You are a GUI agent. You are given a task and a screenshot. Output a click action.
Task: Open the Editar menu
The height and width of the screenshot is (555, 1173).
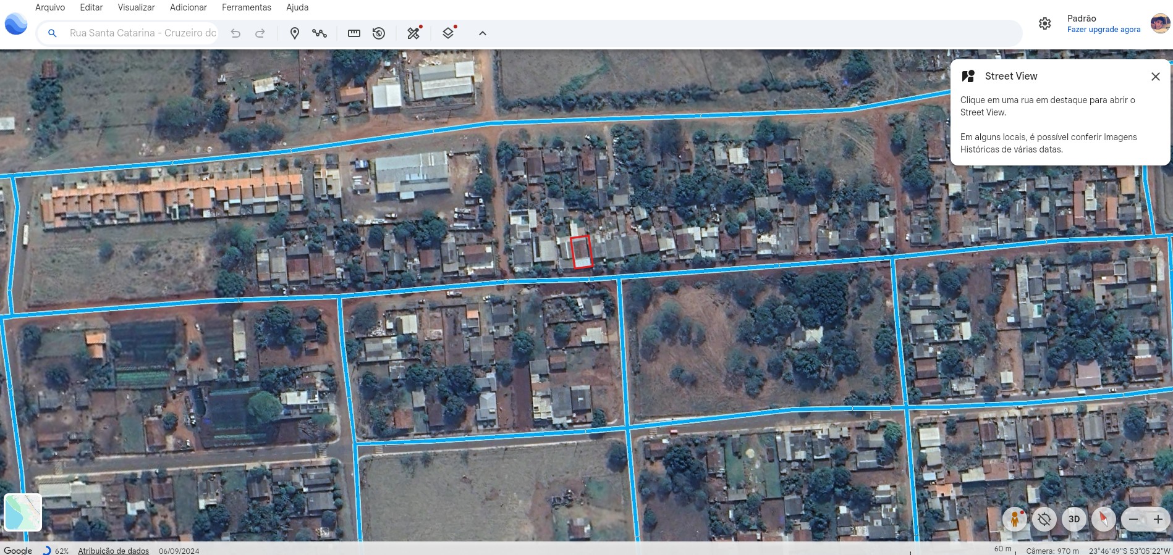click(x=91, y=7)
